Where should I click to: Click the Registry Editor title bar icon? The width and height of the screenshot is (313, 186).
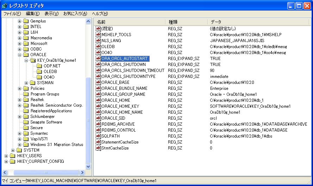(x=5, y=6)
